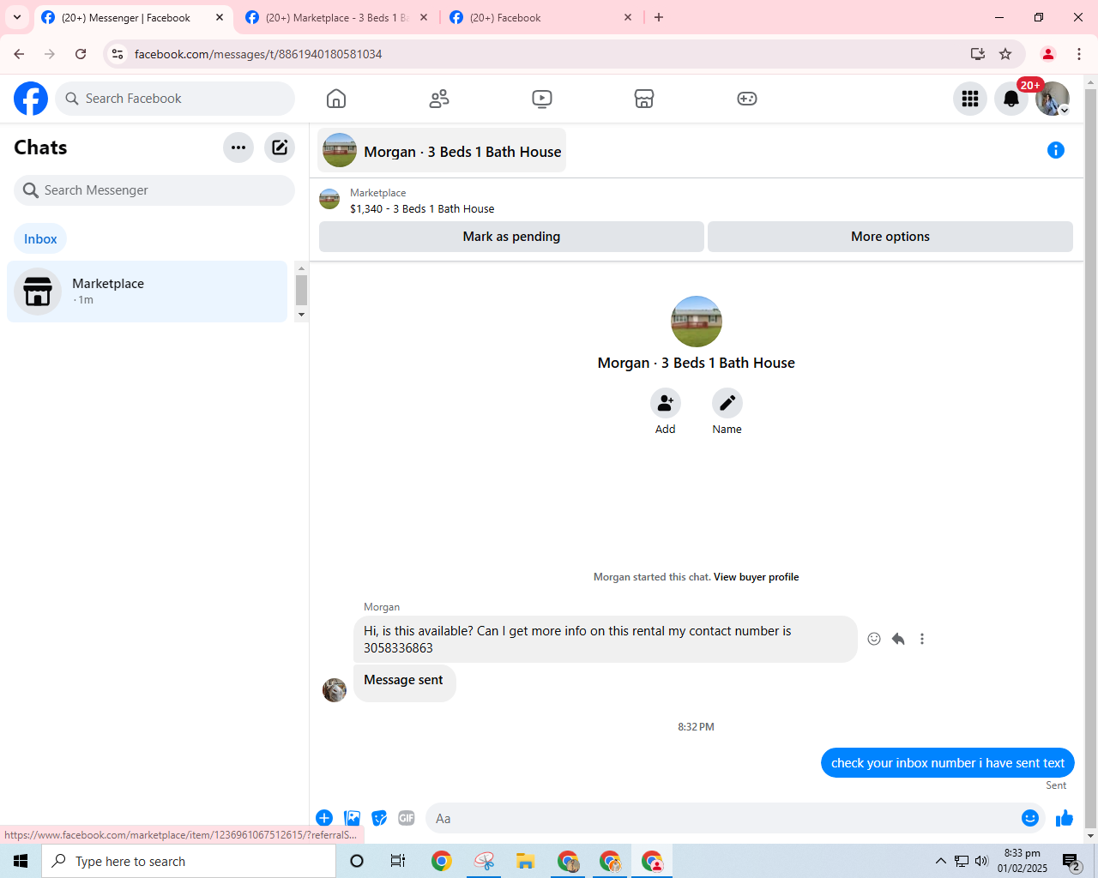The height and width of the screenshot is (878, 1098).
Task: Select the Inbox filter
Action: tap(40, 239)
